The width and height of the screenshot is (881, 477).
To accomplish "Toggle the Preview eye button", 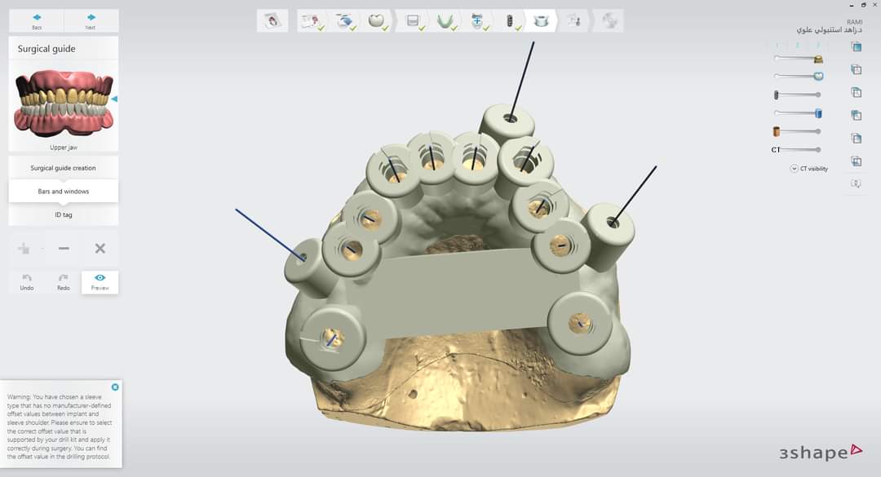I will click(x=100, y=281).
